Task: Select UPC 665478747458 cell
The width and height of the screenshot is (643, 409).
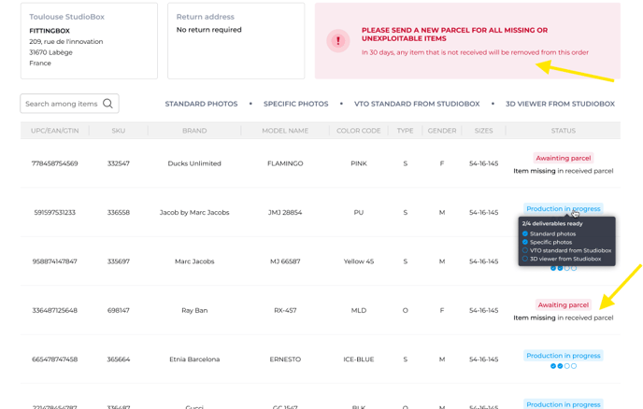Action: pos(55,360)
